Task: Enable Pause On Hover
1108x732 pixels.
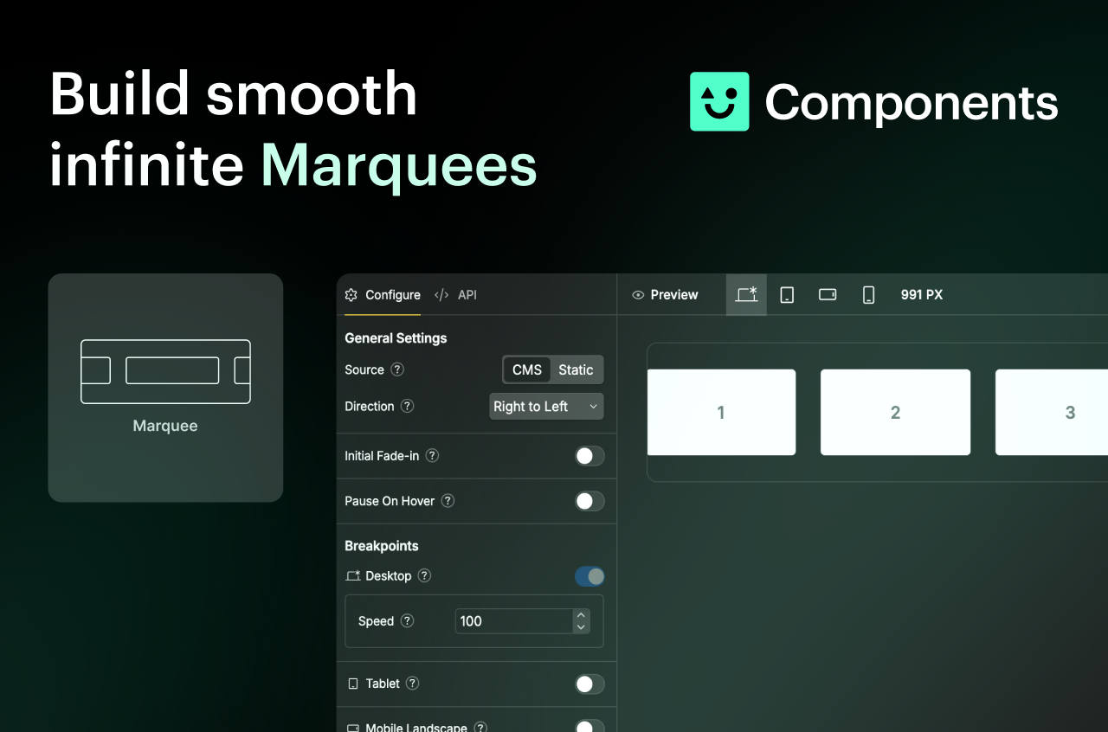Action: 589,501
